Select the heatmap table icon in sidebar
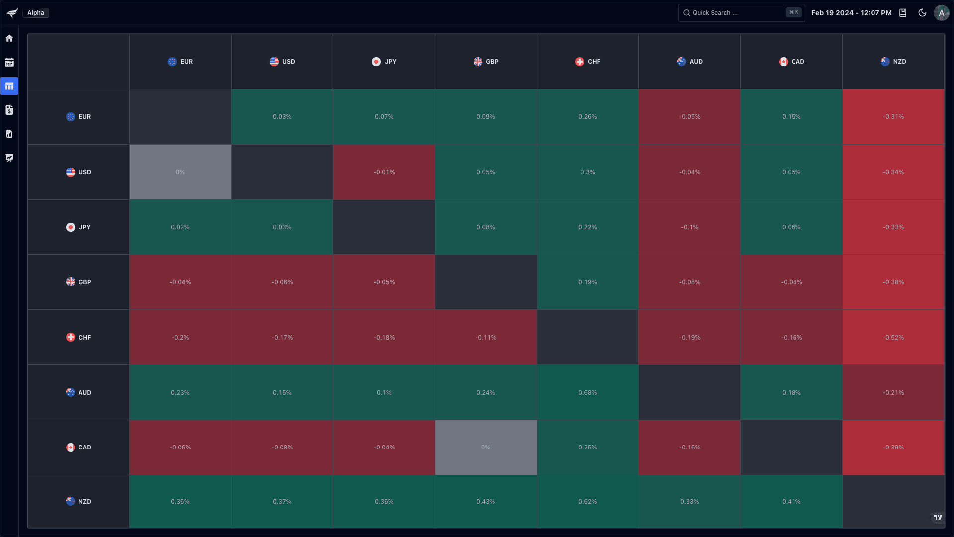This screenshot has width=954, height=537. click(9, 86)
